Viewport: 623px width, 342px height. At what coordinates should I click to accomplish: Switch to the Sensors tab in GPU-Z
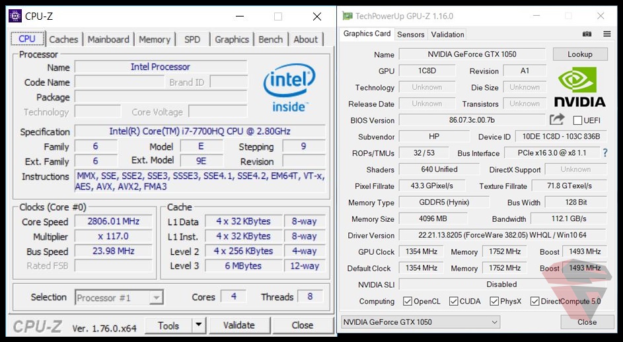pos(410,34)
